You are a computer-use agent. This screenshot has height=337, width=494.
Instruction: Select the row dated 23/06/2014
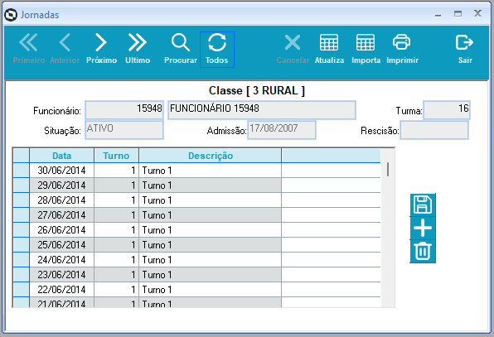[x=196, y=275]
